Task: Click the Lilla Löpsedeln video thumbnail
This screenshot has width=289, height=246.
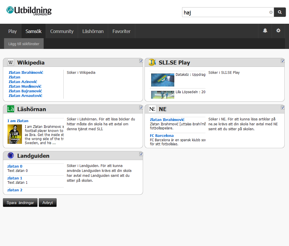Action: click(162, 95)
